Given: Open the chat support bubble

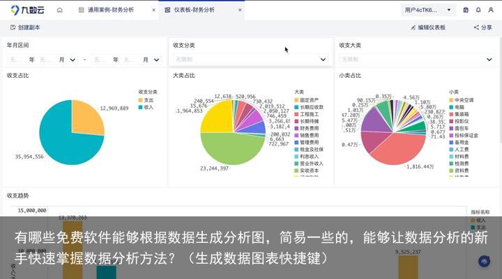Looking at the screenshot, I should 484,262.
